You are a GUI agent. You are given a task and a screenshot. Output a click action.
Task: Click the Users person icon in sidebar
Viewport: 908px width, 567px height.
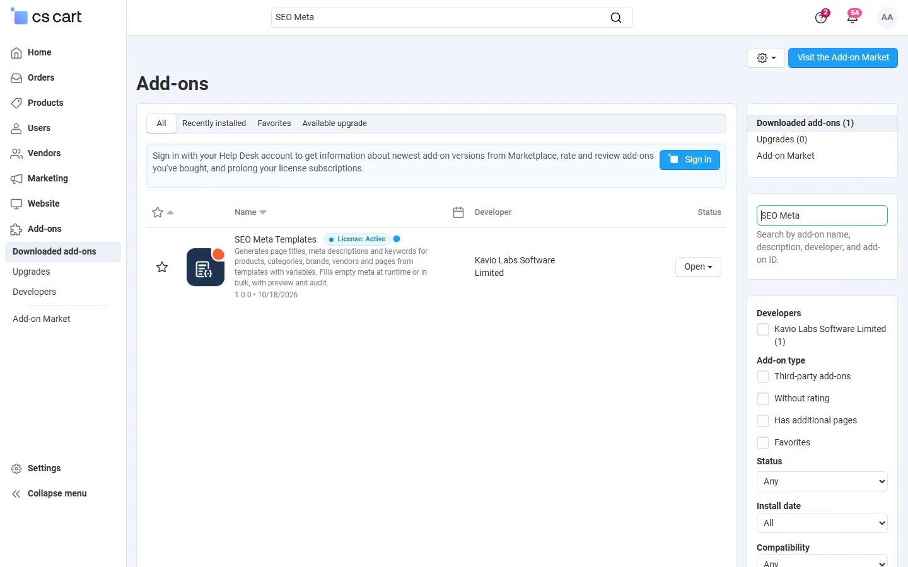[16, 129]
